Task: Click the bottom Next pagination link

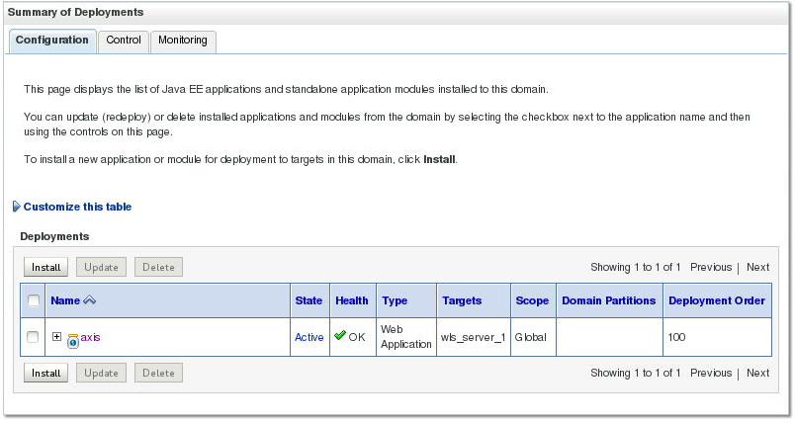Action: tap(758, 373)
